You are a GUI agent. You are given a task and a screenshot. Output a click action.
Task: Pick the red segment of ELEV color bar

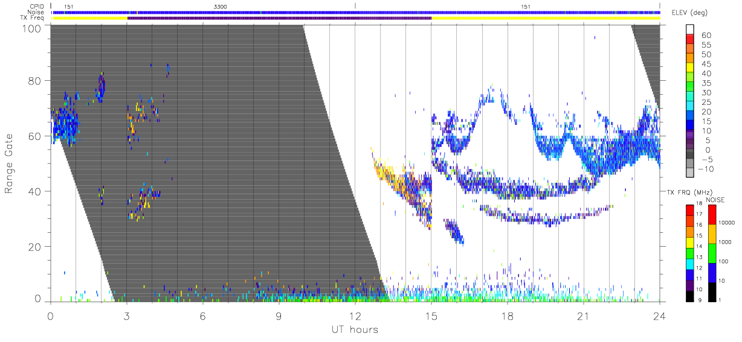(x=689, y=39)
